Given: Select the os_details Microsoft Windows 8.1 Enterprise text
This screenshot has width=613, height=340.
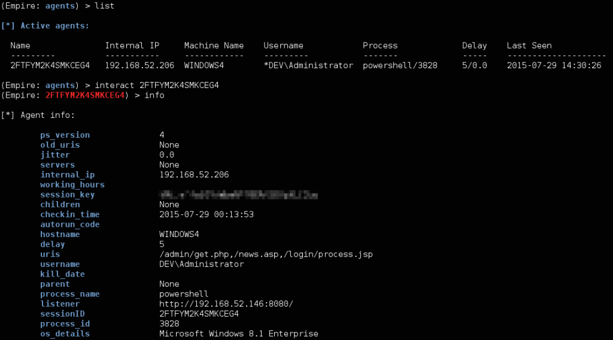Looking at the screenshot, I should pos(238,333).
